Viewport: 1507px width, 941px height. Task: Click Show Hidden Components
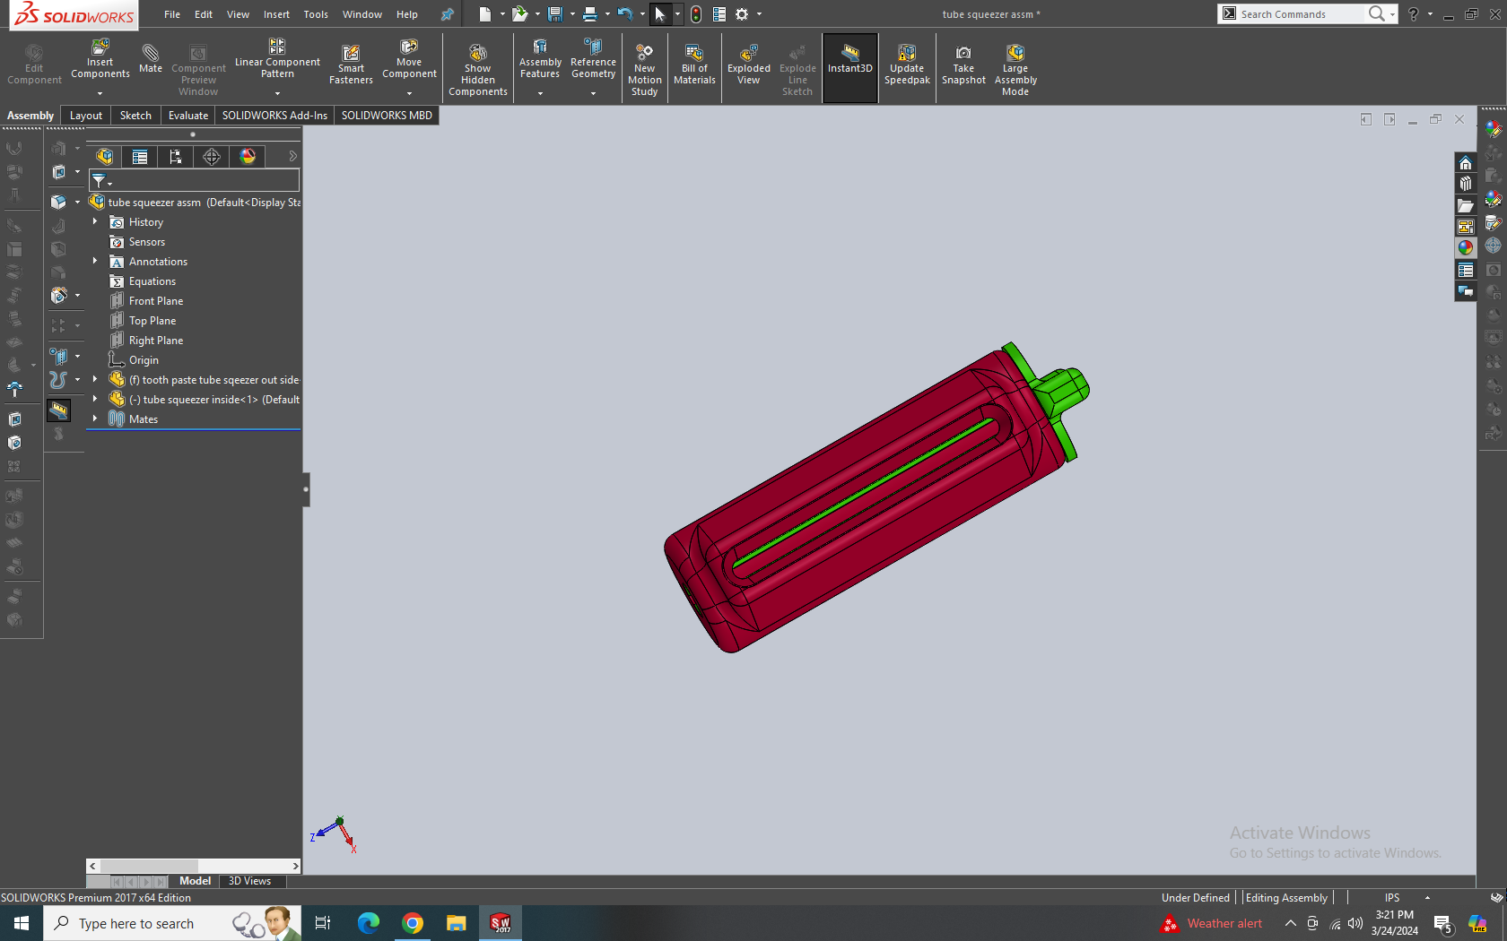click(478, 70)
